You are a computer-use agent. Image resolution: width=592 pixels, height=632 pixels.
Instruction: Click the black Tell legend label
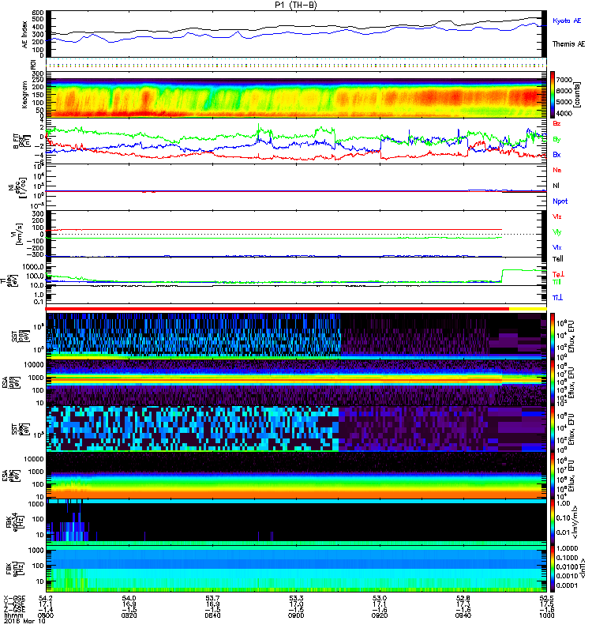[x=558, y=259]
